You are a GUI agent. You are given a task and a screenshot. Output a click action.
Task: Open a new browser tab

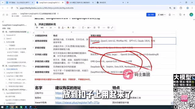(128, 2)
